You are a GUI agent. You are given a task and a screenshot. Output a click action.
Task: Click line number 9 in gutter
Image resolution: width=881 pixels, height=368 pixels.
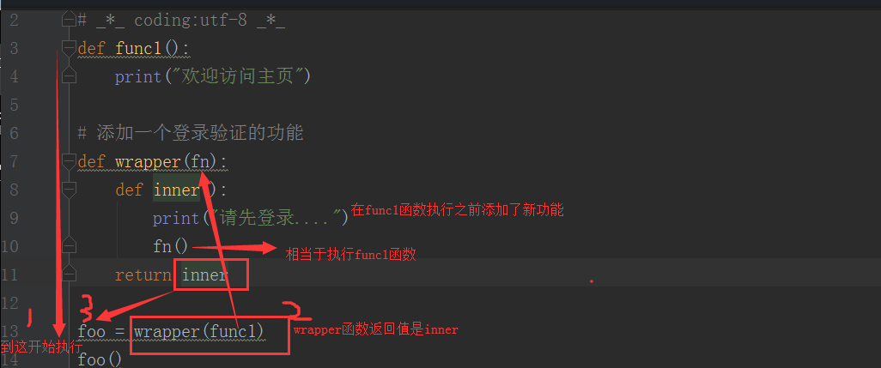[x=14, y=218]
